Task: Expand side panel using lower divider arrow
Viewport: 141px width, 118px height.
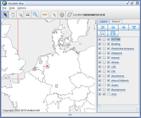Action: point(96,23)
